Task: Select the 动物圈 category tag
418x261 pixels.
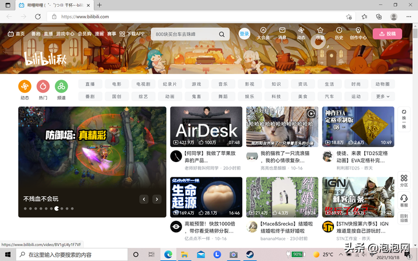Action: 383,84
